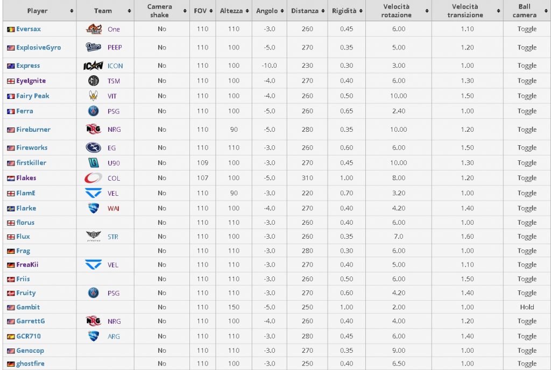The width and height of the screenshot is (551, 370).
Task: Click the NRG logo beside Fireburner
Action: [x=94, y=129]
